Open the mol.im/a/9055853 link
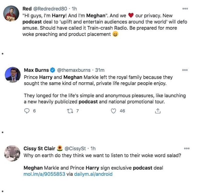 coord(44,174)
